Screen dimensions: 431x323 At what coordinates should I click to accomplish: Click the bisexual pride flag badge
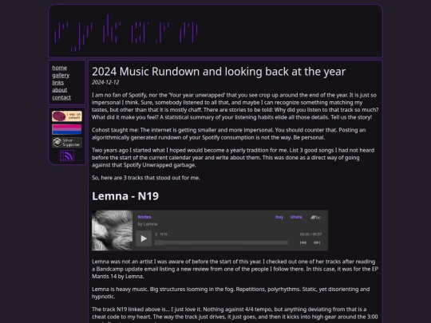click(67, 129)
